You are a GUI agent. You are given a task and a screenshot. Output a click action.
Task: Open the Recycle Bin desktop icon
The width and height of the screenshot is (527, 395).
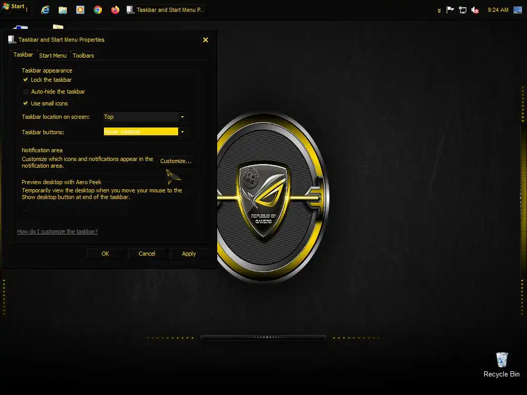point(501,365)
